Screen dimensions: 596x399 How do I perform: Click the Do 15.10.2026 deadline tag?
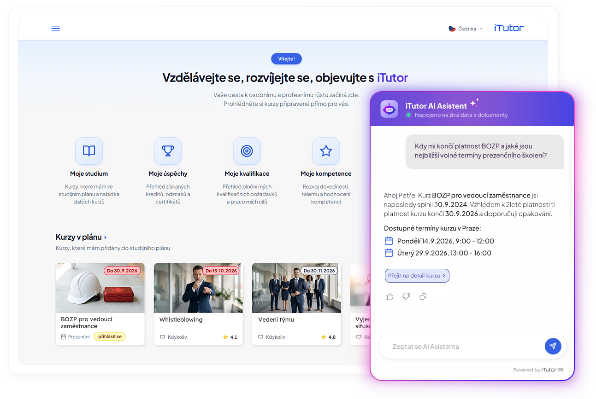coord(221,271)
